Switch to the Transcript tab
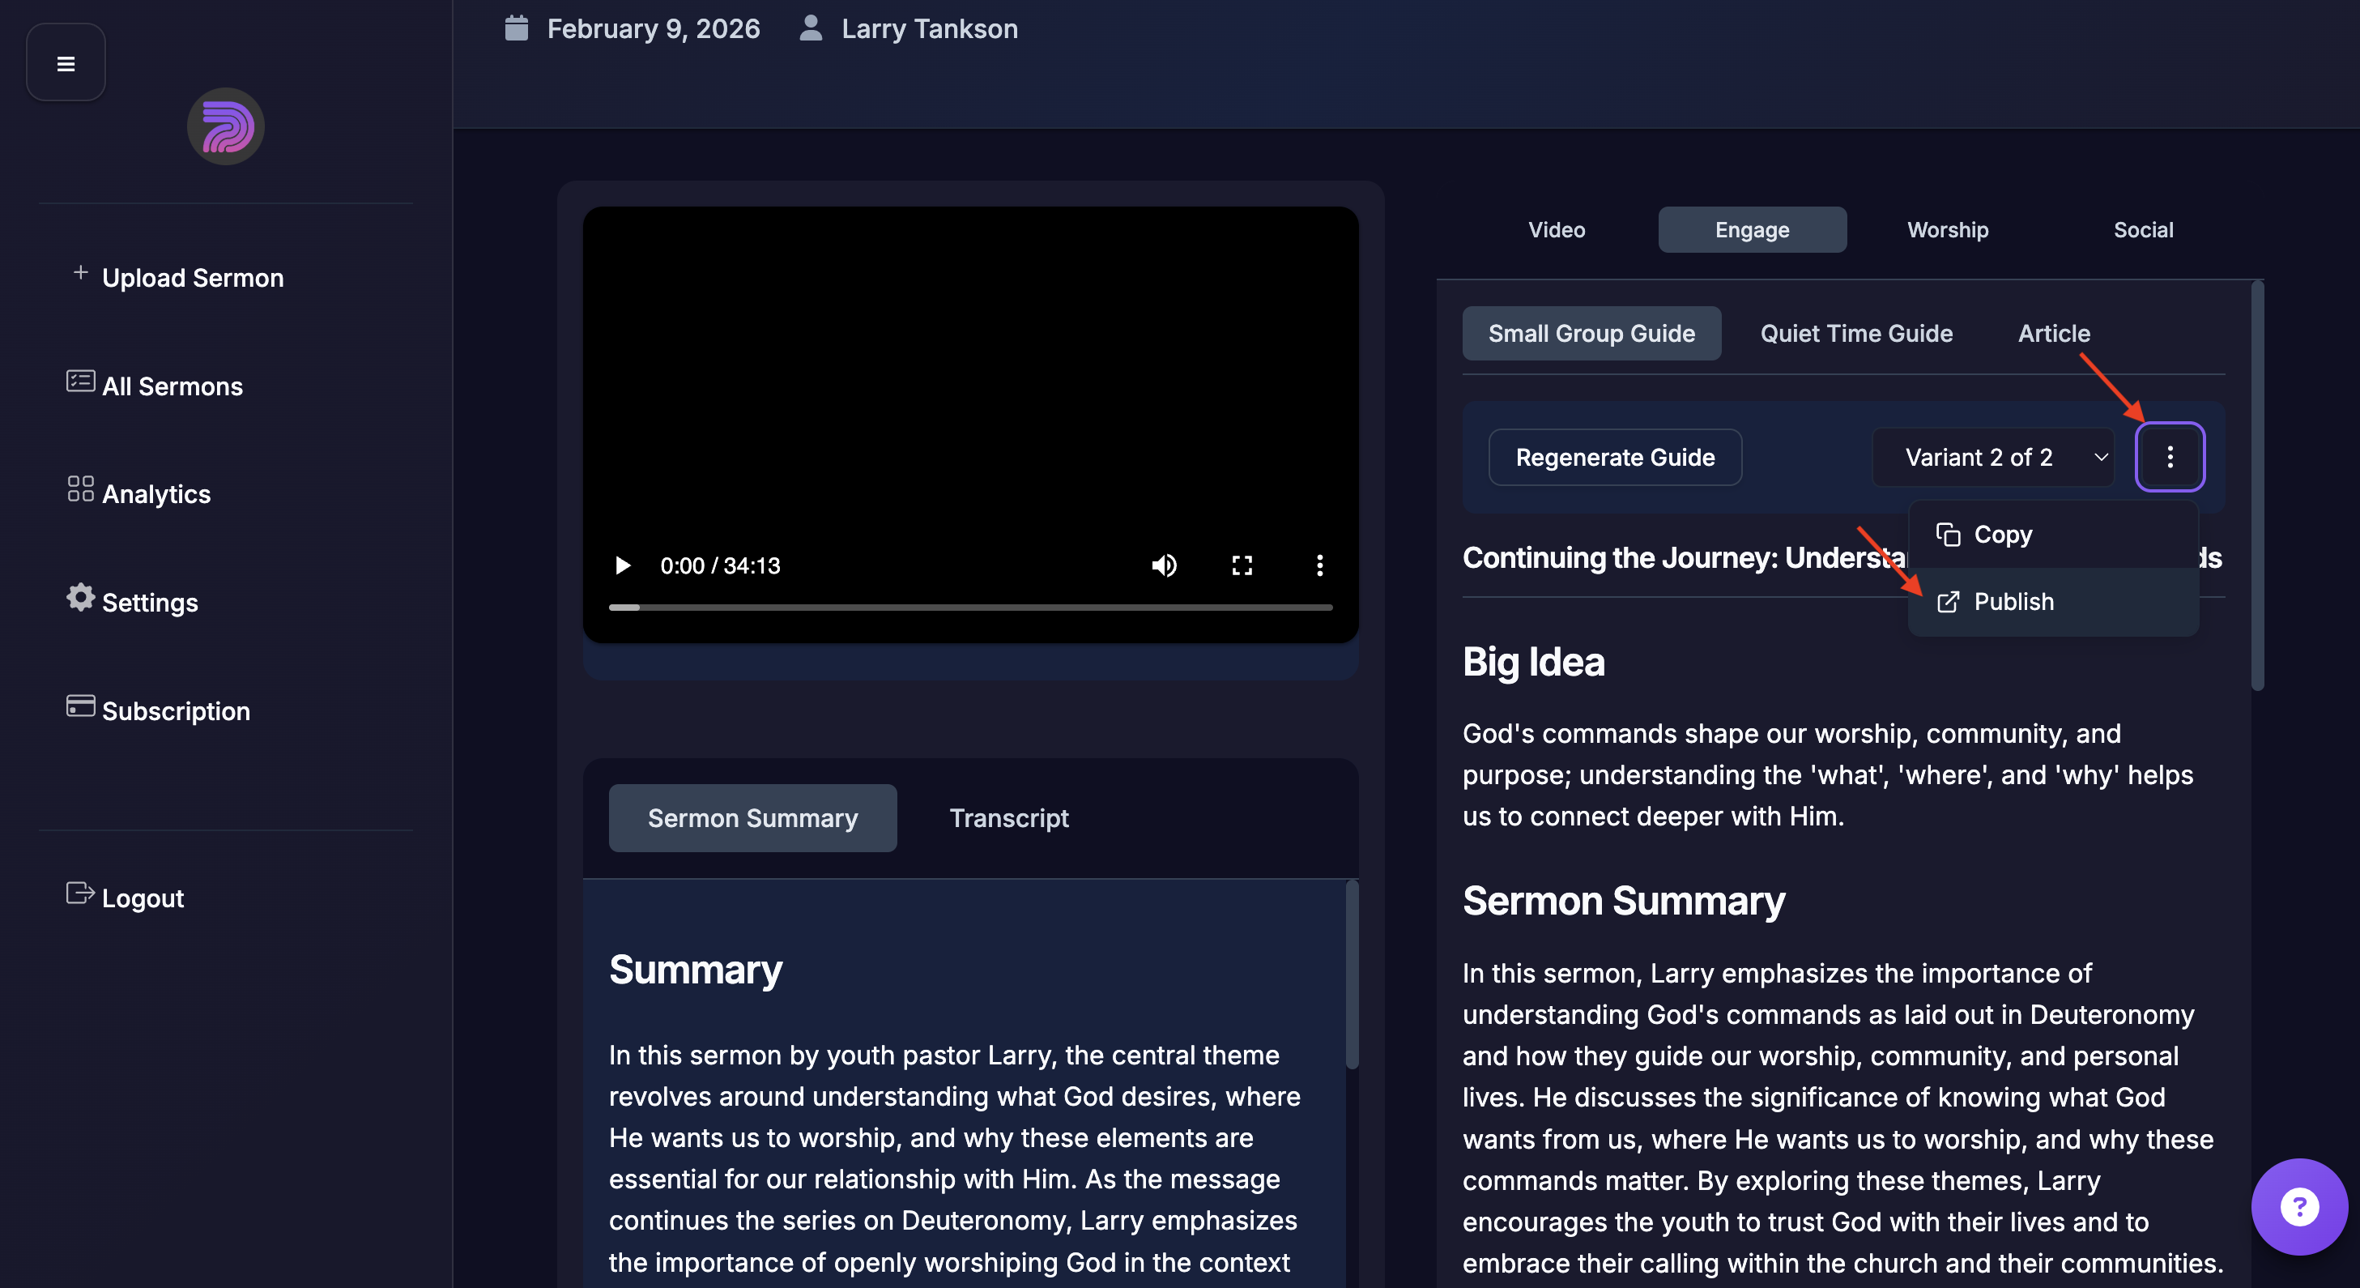 (1008, 818)
